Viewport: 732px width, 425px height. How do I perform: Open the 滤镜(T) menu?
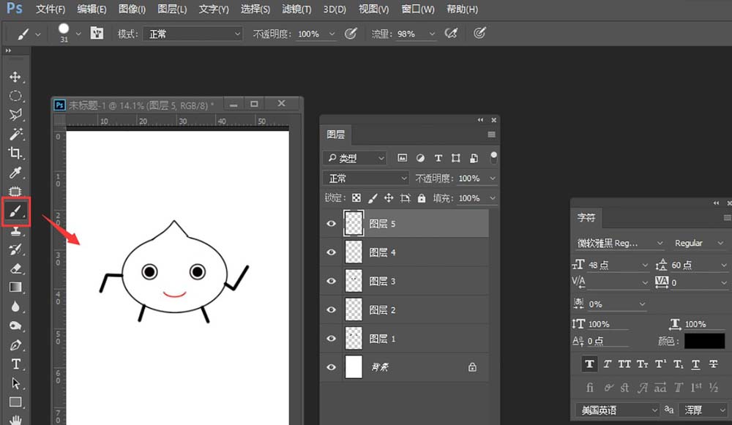click(x=296, y=10)
